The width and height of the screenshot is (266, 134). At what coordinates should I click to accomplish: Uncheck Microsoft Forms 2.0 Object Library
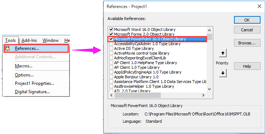tap(111, 34)
